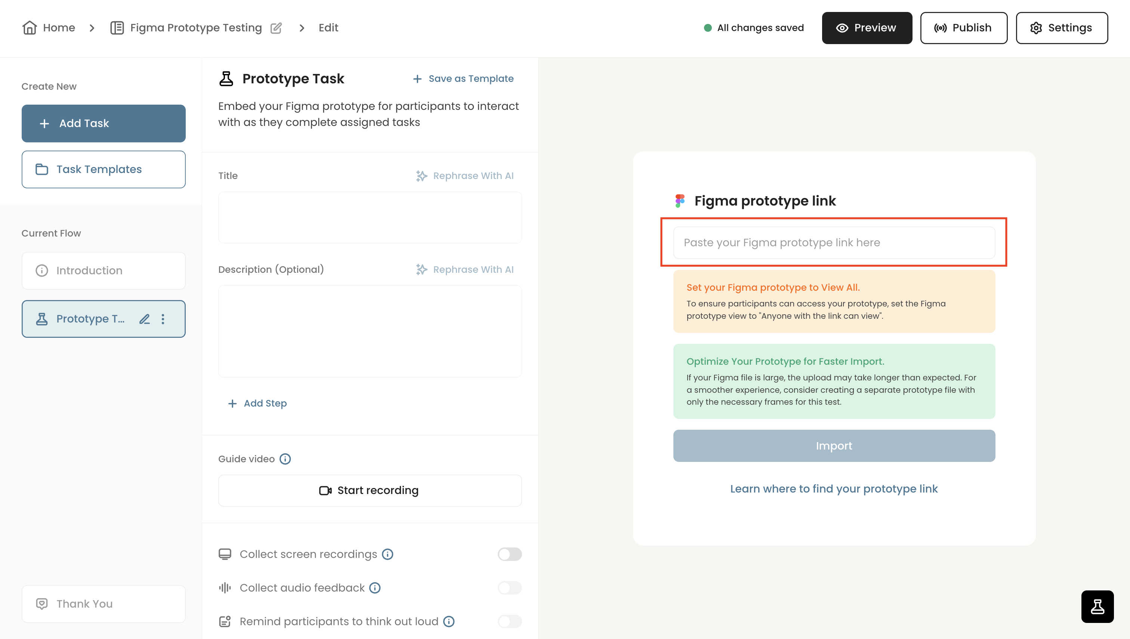
Task: Open Learn where to find your prototype link
Action: (834, 489)
